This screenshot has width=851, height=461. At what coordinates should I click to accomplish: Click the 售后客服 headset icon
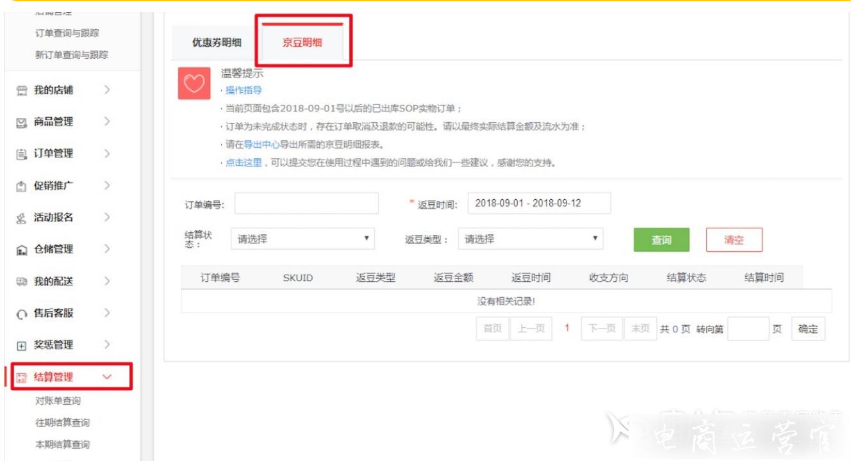tap(21, 314)
